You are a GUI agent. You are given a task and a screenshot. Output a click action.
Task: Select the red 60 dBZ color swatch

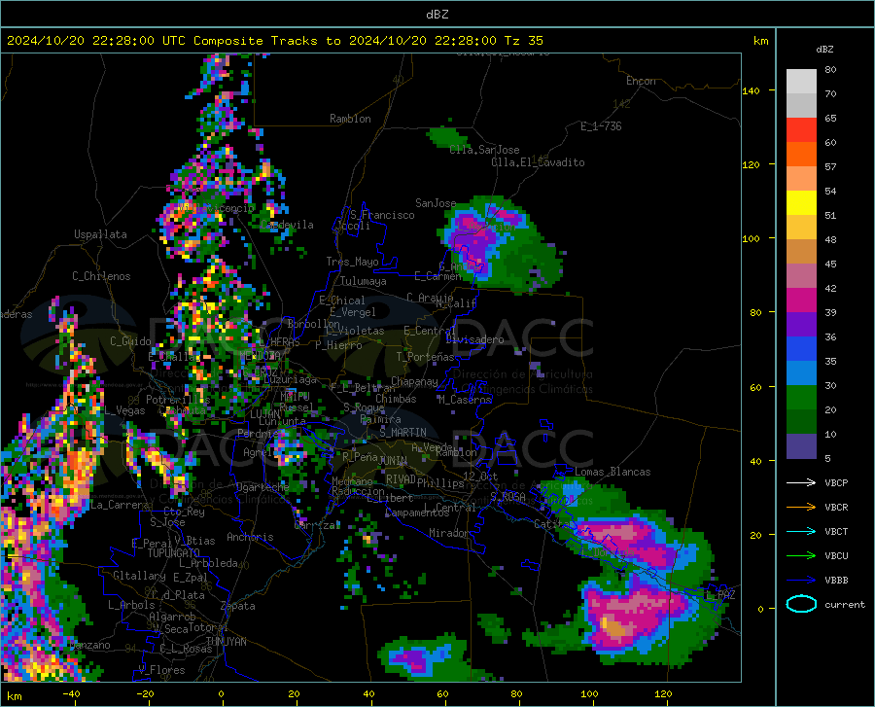pos(801,130)
